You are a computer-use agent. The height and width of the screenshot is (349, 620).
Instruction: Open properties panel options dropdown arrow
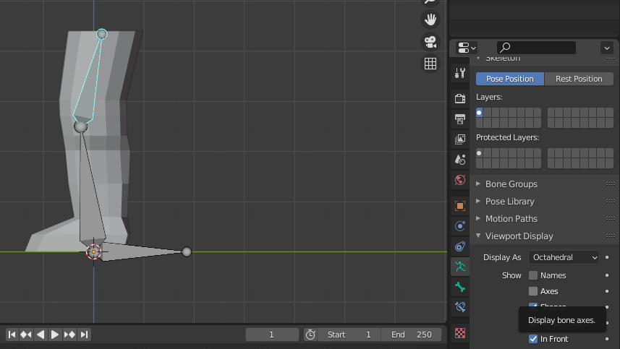tap(607, 48)
